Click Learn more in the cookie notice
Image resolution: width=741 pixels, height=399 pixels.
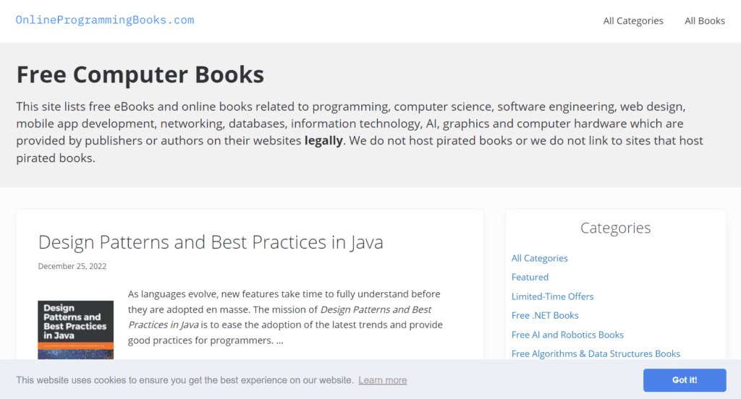point(382,380)
